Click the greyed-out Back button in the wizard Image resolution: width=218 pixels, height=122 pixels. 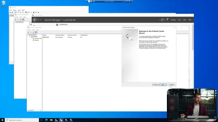pos(156,85)
